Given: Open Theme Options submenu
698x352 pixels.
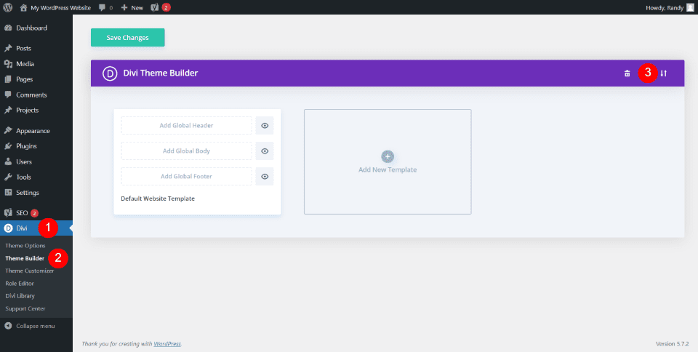Looking at the screenshot, I should (25, 246).
